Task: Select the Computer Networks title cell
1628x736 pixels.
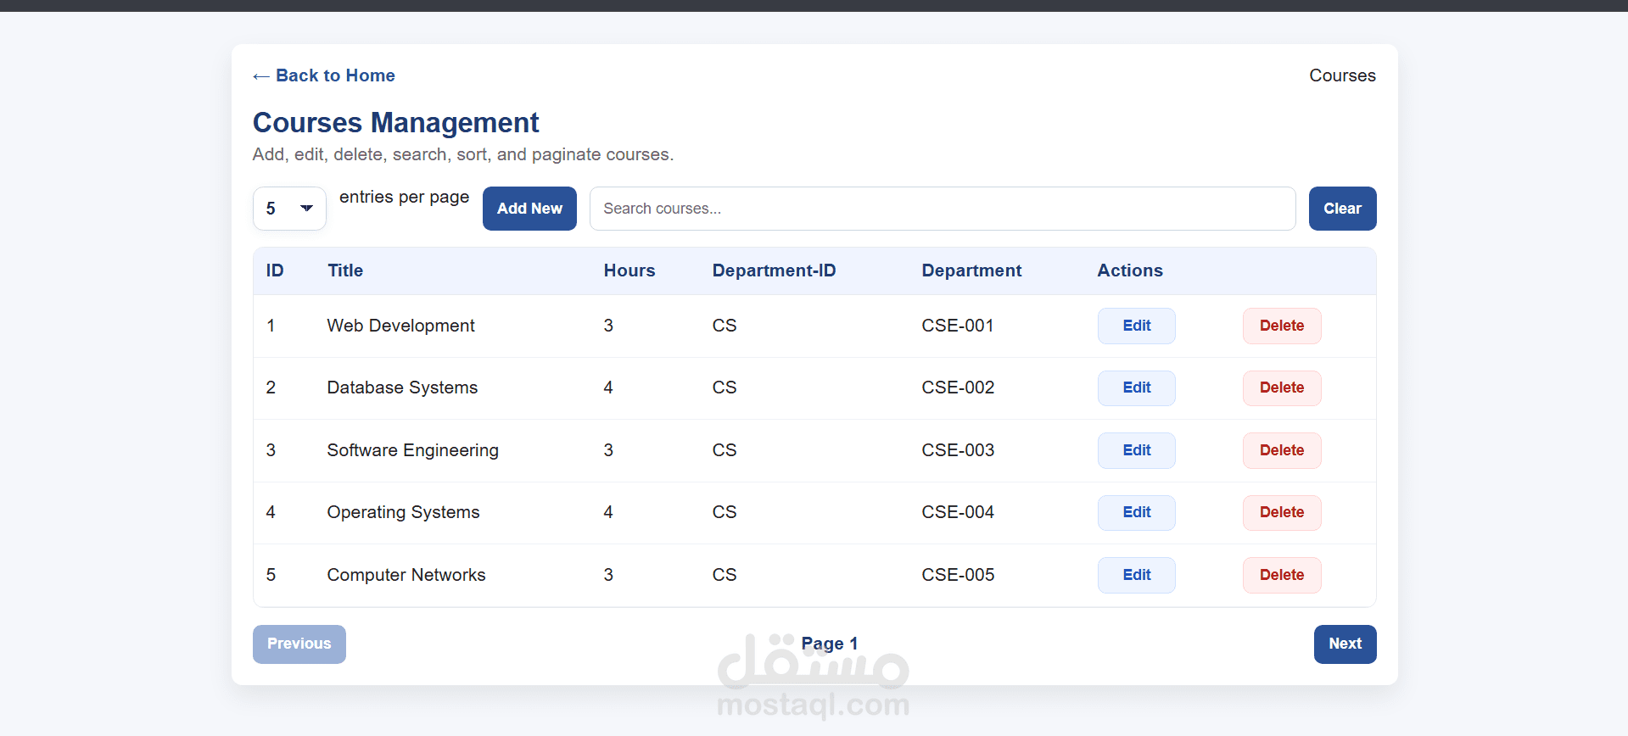Action: pyautogui.click(x=406, y=575)
